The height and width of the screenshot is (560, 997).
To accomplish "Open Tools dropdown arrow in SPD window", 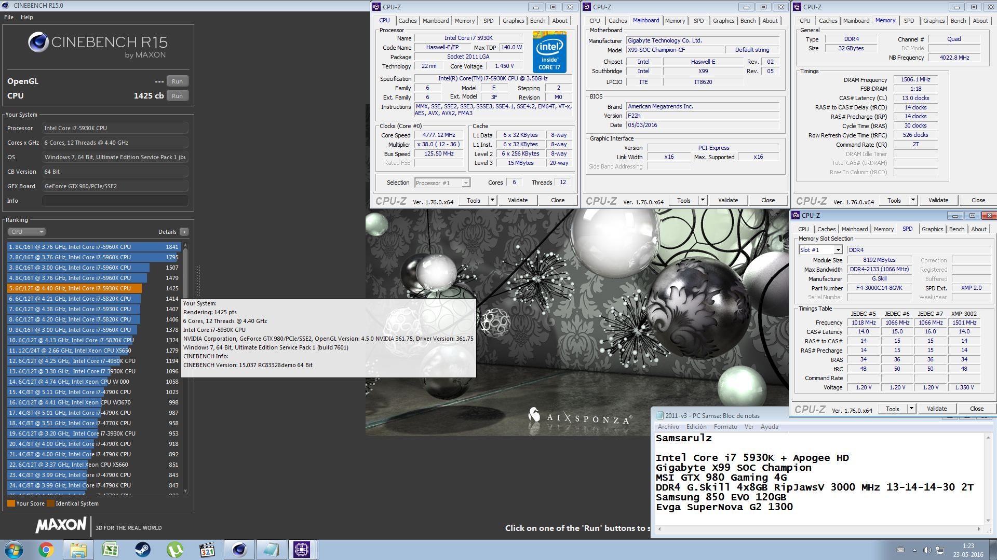I will tap(911, 409).
